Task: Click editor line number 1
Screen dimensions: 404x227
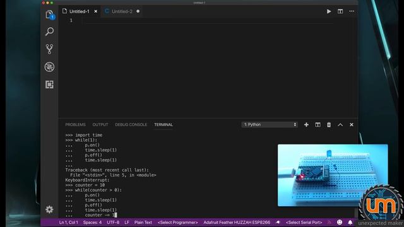Action: click(x=71, y=20)
